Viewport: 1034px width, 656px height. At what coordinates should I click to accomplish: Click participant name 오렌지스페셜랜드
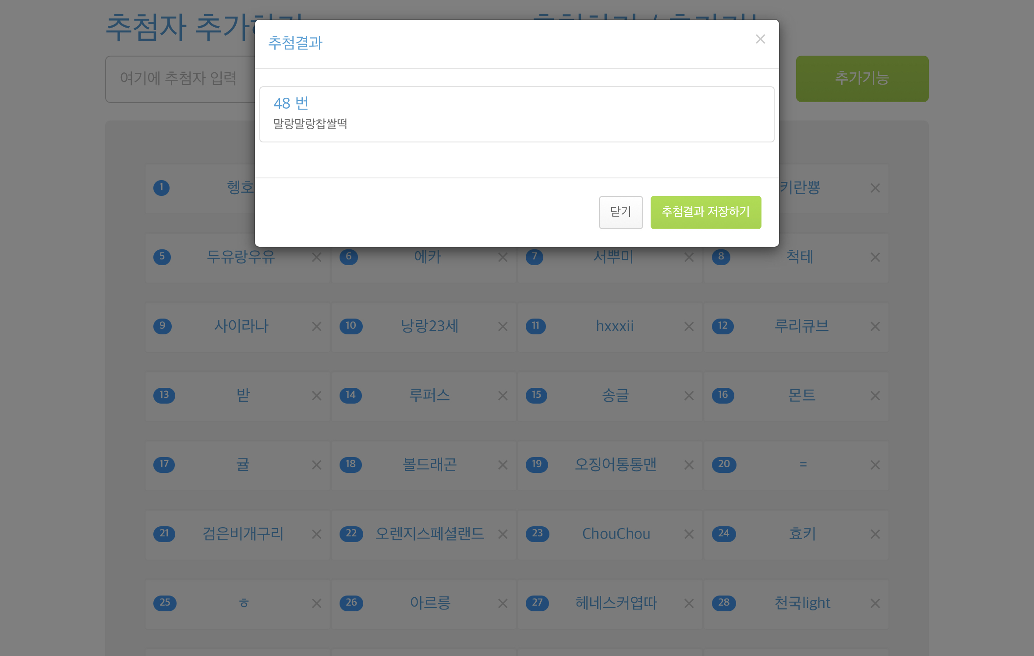[430, 534]
